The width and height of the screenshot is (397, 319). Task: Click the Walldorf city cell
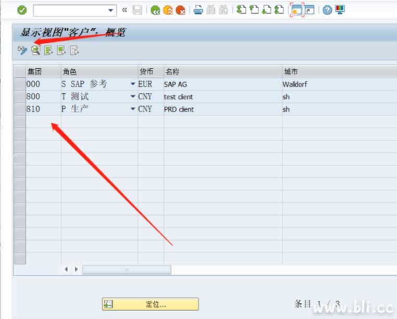pyautogui.click(x=340, y=84)
